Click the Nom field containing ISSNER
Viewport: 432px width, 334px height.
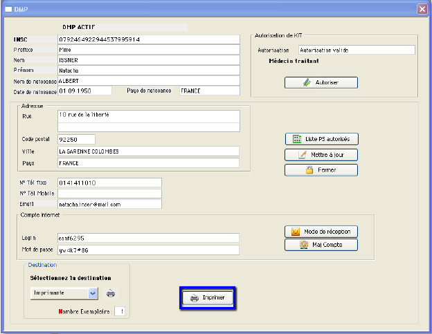click(149, 60)
